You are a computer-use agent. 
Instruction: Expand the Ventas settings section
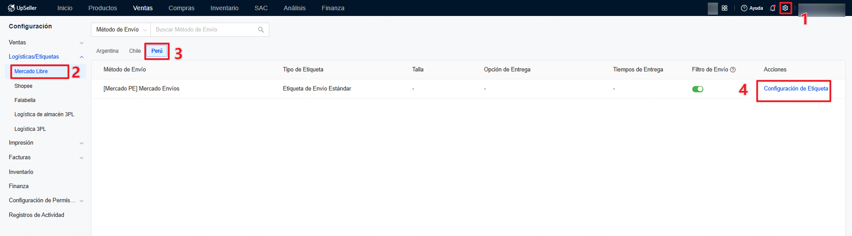coord(81,43)
